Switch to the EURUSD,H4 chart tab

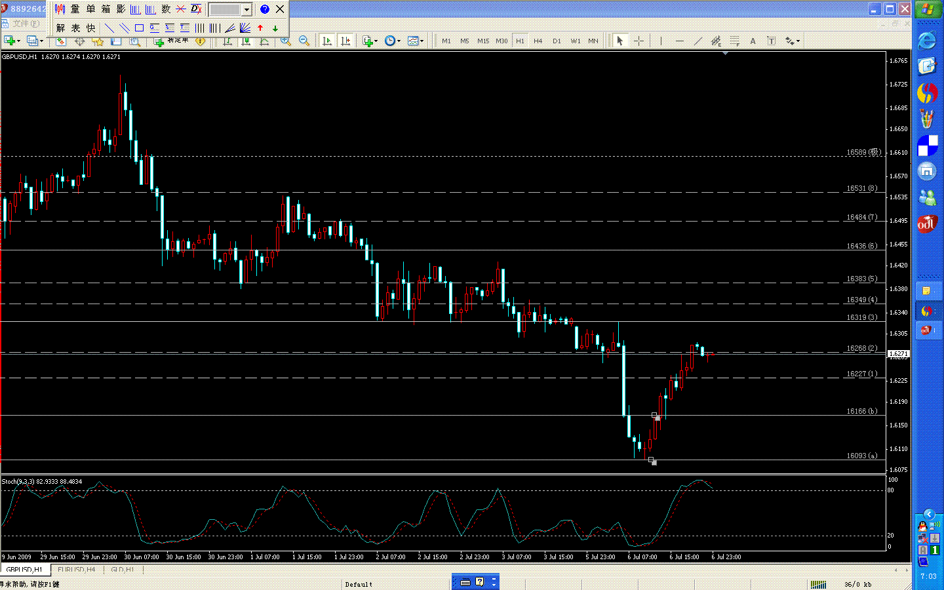point(76,570)
